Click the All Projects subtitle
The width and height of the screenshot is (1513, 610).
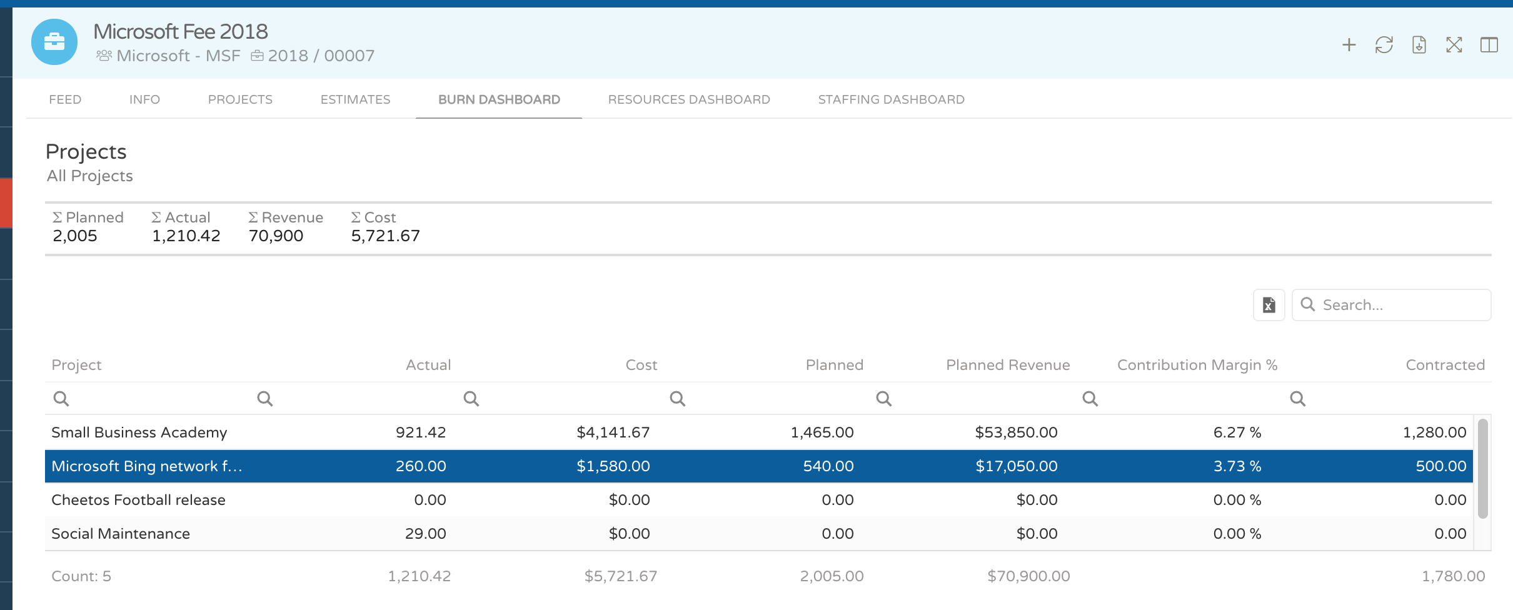90,176
